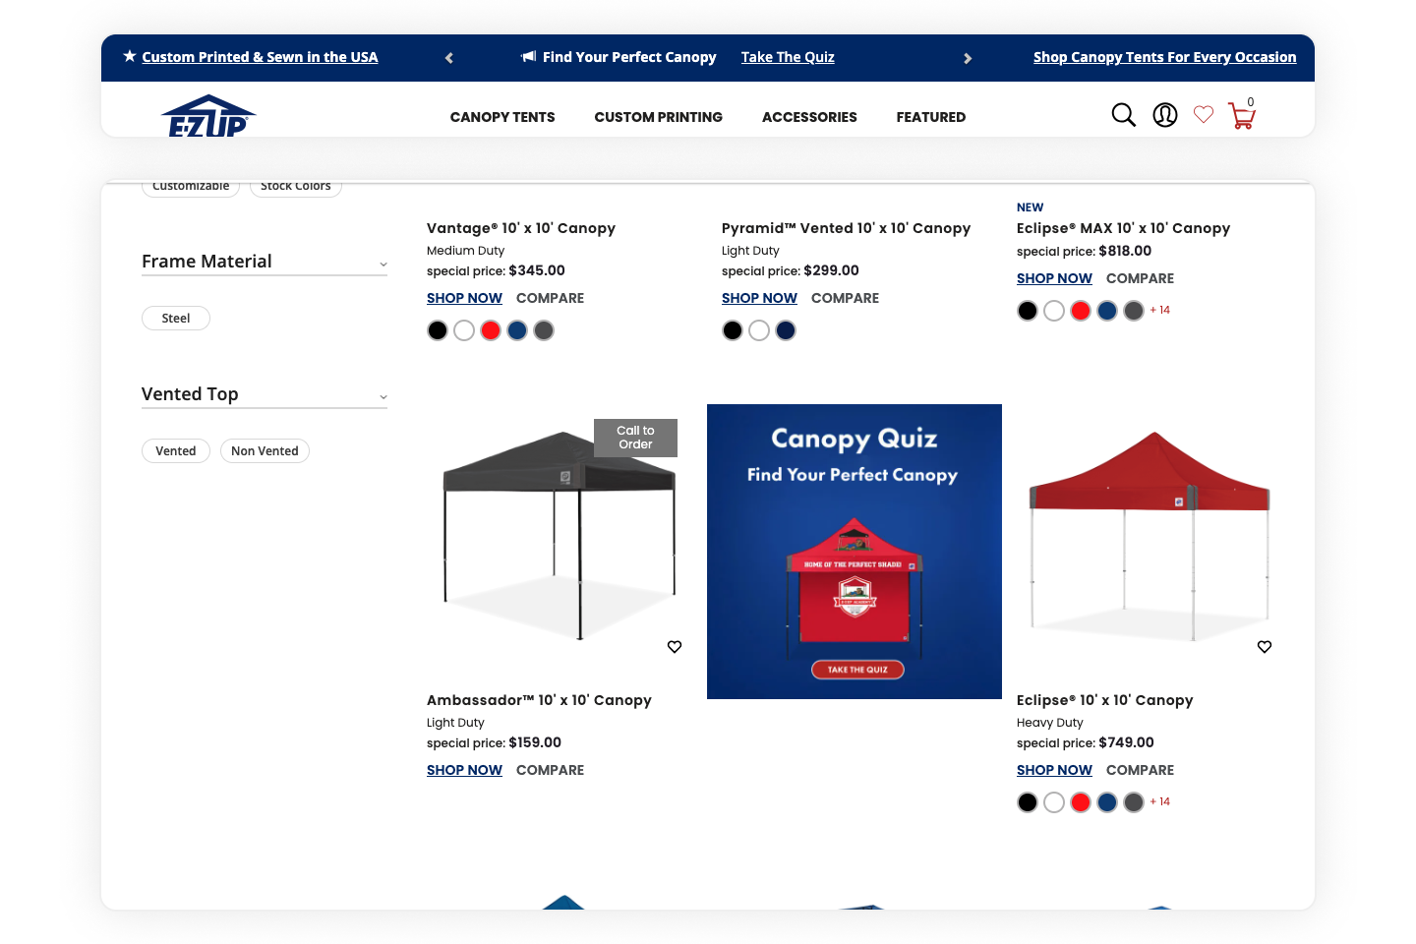View wishlist via header heart icon
1416x944 pixels.
[x=1204, y=115]
